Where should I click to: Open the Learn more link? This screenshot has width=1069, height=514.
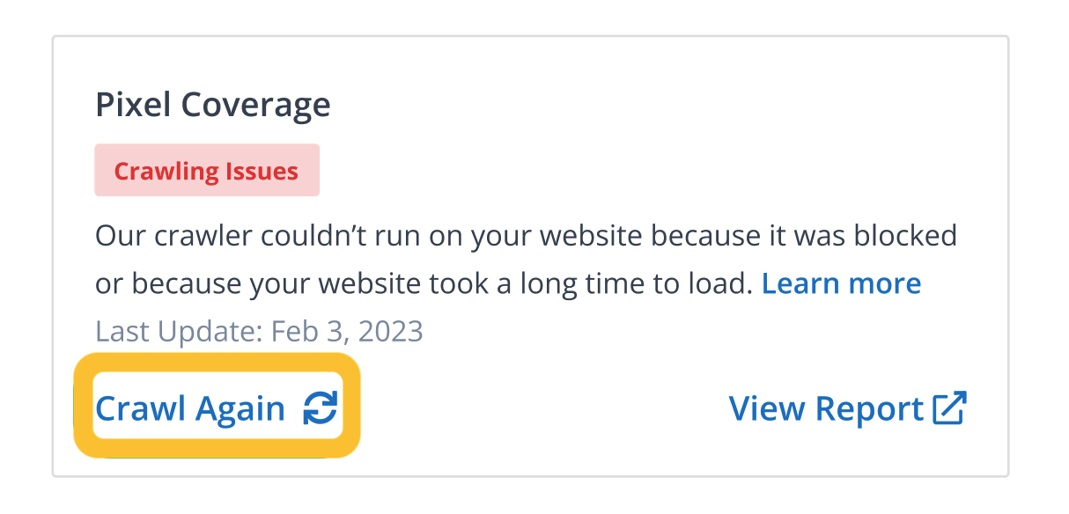(841, 283)
